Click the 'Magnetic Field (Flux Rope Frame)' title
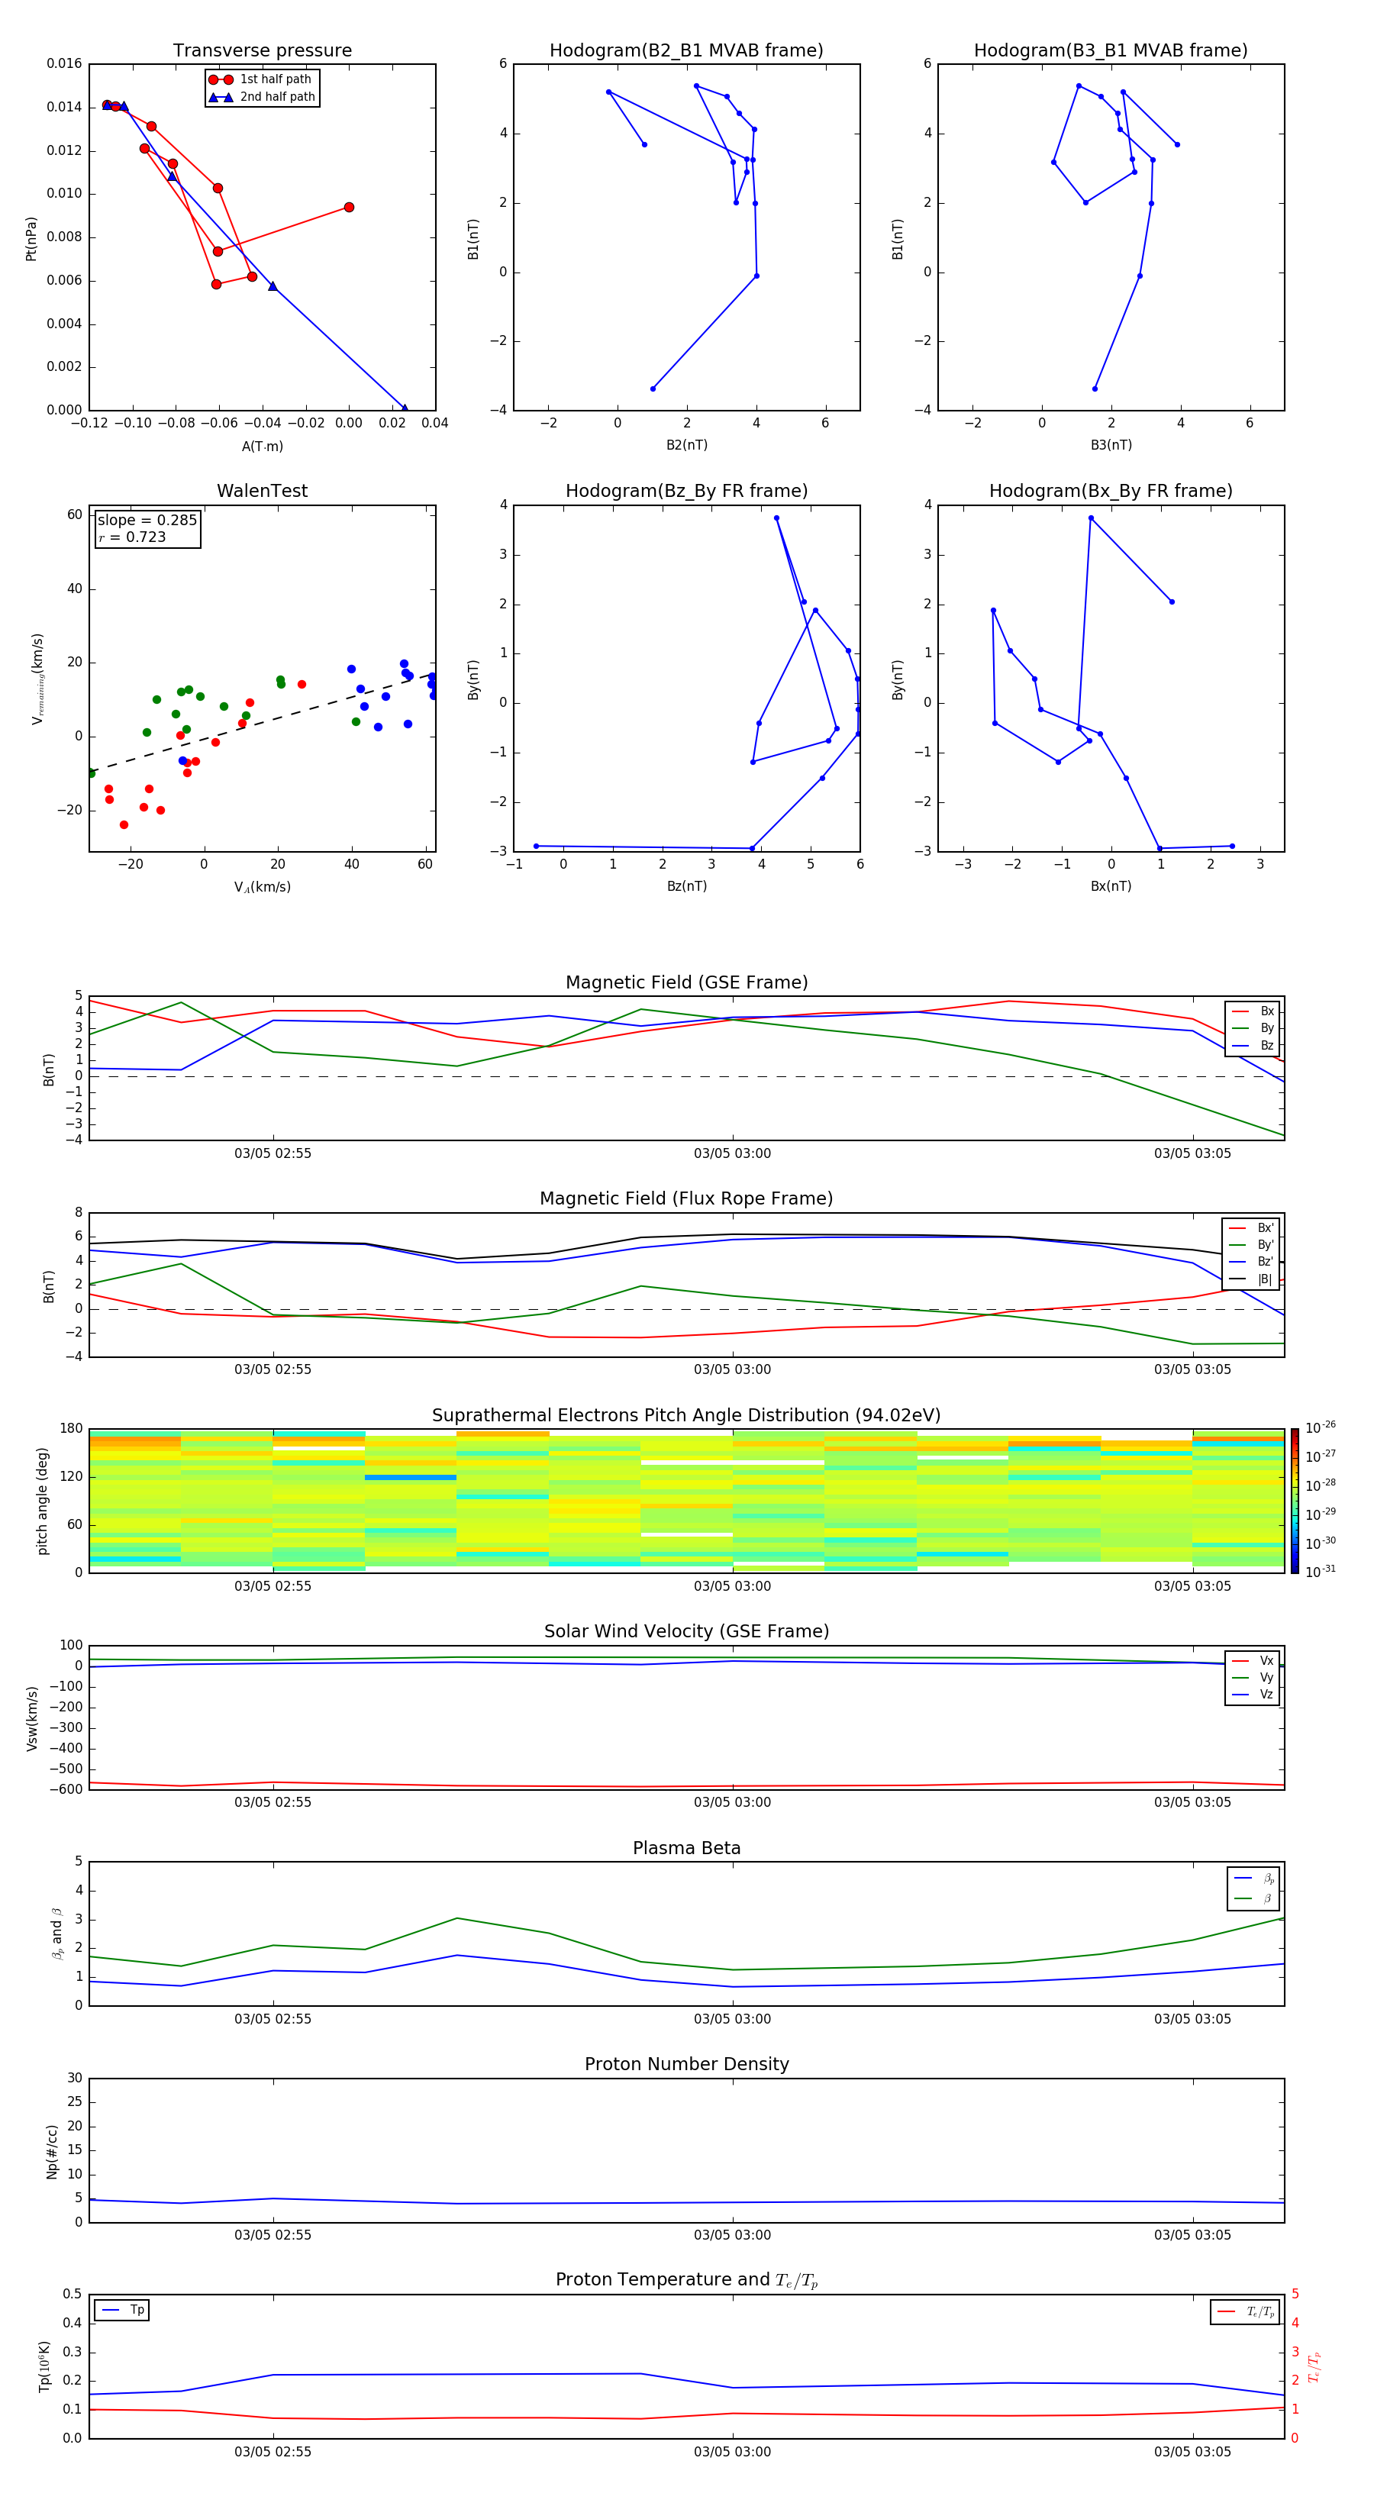This screenshot has width=1374, height=2519. tap(686, 1199)
